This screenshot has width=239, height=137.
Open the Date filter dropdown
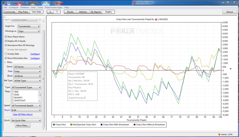(28, 71)
